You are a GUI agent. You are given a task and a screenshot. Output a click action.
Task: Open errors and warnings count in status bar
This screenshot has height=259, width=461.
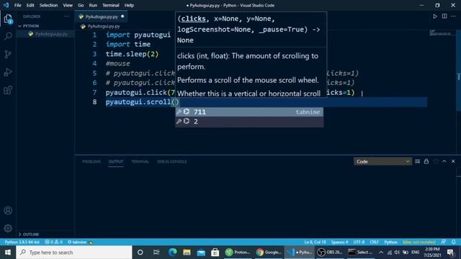pos(53,242)
